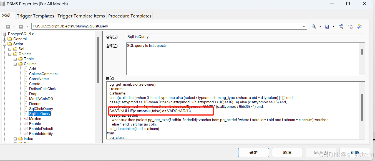Image resolution: width=375 pixels, height=161 pixels.
Task: Click the Maxlen item's numeric icon
Action: [26, 119]
